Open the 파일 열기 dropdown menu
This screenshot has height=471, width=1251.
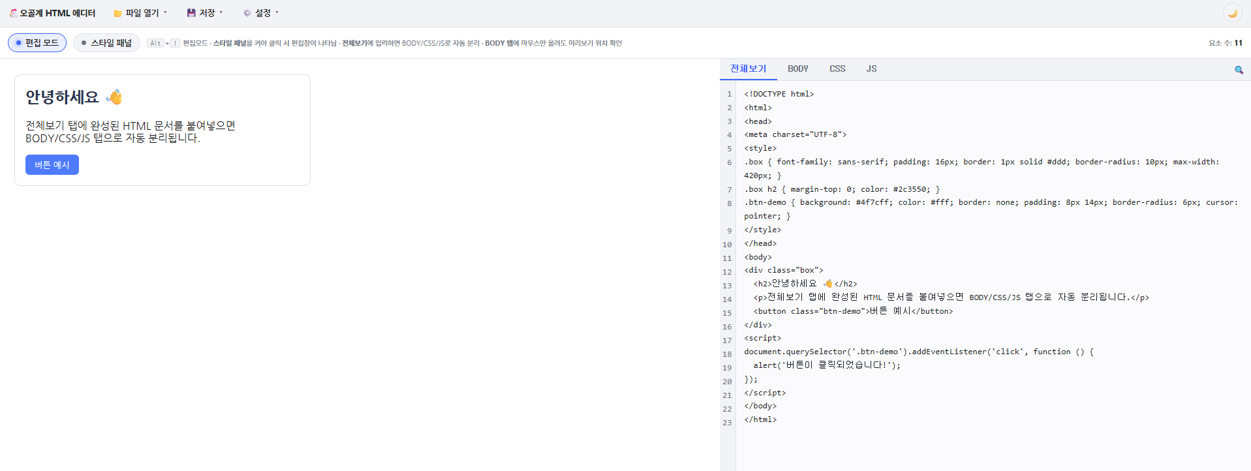[x=140, y=13]
